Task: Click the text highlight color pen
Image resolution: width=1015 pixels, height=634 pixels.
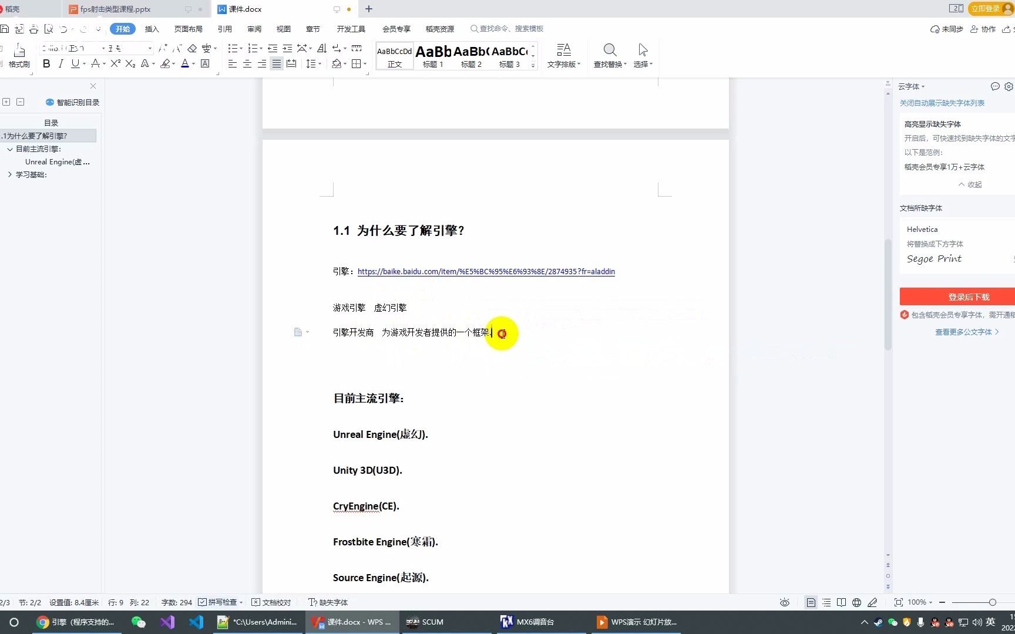Action: (165, 63)
